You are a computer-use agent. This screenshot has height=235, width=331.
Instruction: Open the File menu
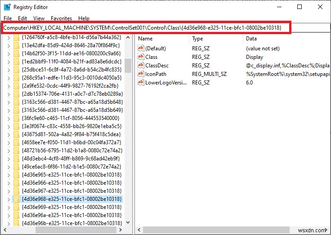point(8,18)
